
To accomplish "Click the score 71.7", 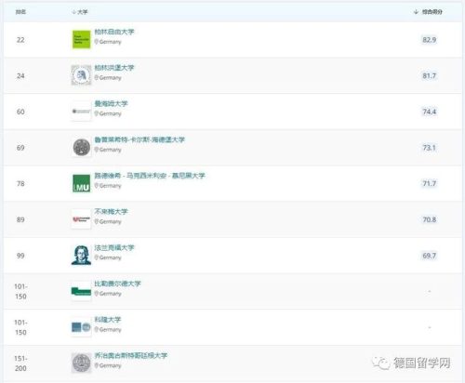I will click(430, 183).
